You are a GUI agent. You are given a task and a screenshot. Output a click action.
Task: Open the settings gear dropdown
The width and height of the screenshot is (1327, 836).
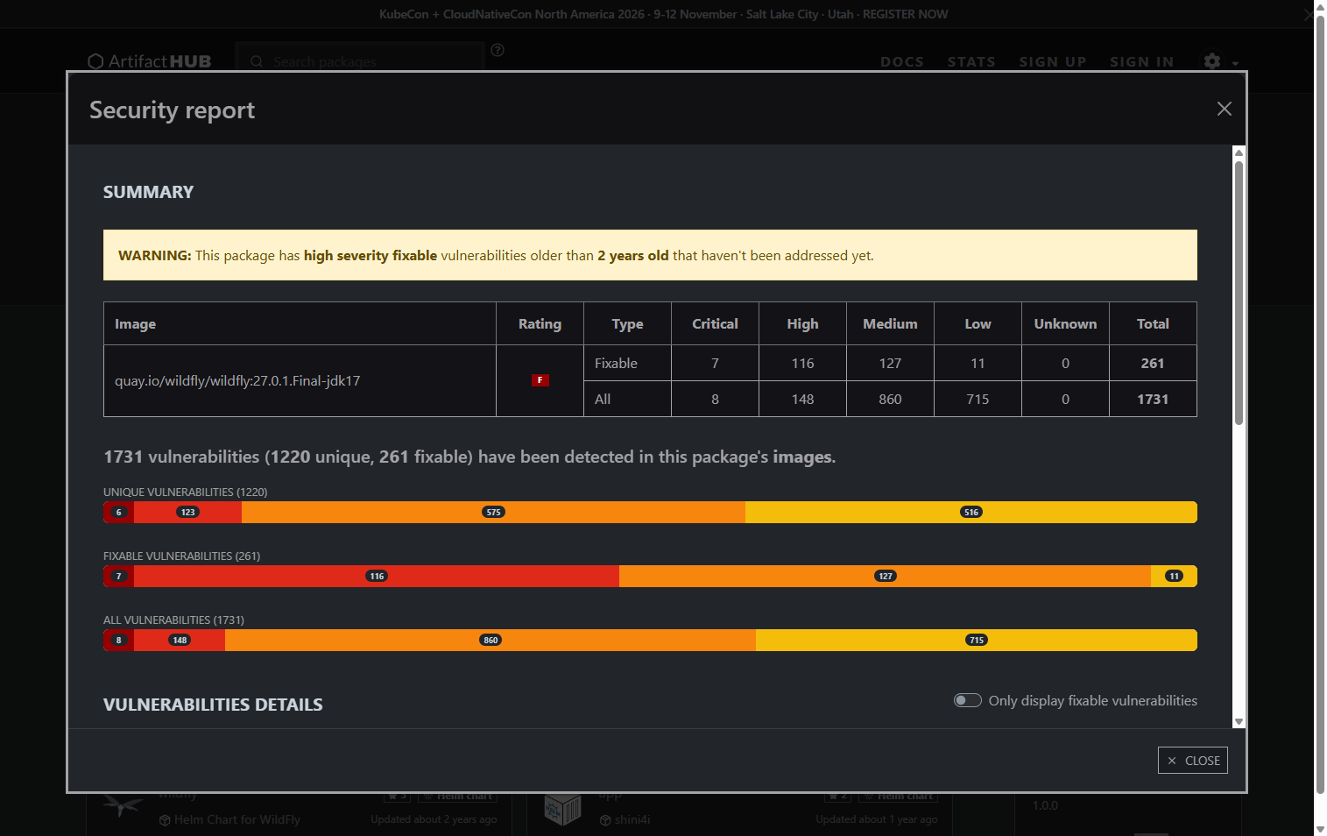tap(1220, 61)
